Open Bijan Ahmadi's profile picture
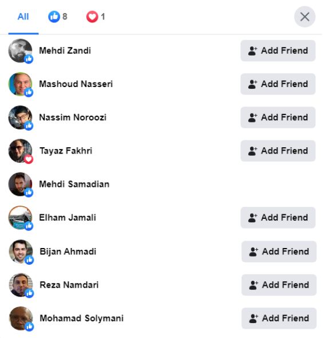Viewport: 325px width, 338px height. click(21, 251)
